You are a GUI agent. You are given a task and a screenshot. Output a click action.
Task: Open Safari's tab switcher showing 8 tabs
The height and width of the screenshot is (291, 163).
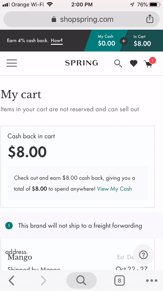point(119,280)
